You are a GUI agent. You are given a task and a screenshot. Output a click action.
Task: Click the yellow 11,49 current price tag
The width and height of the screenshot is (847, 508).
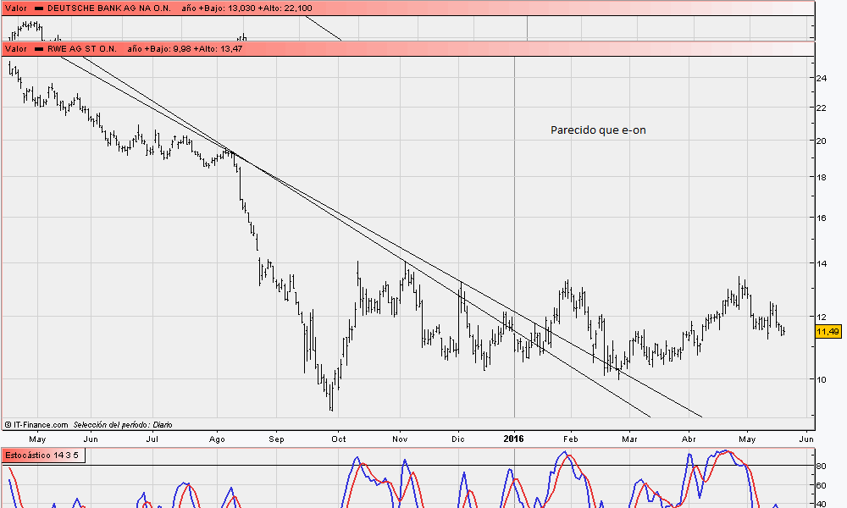pos(827,332)
